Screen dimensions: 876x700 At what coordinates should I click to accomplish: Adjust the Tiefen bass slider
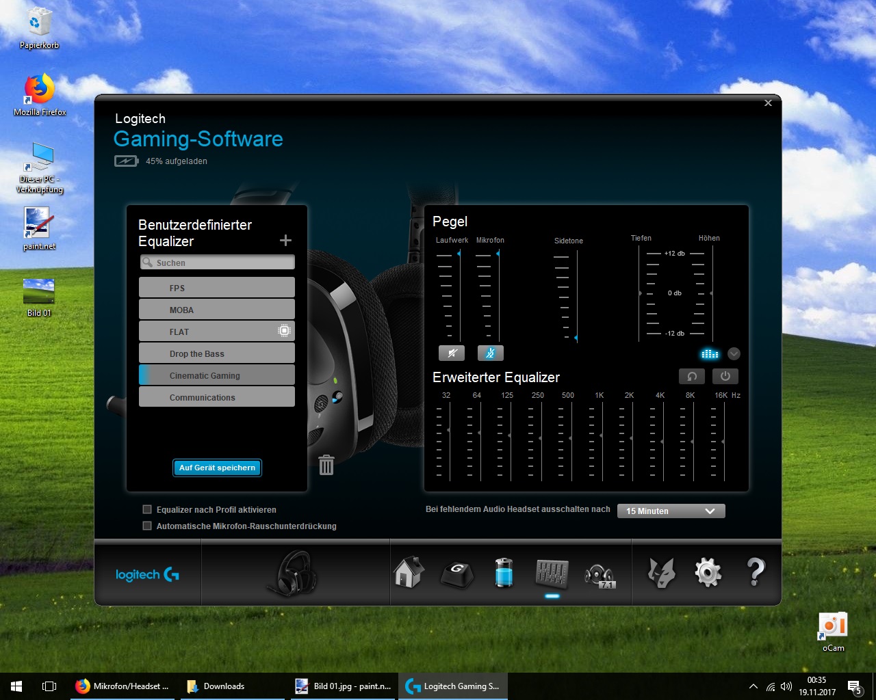click(640, 293)
